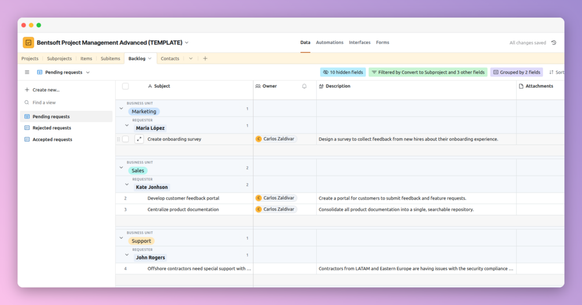
Task: Click Create new… in the sidebar
Action: coord(46,90)
